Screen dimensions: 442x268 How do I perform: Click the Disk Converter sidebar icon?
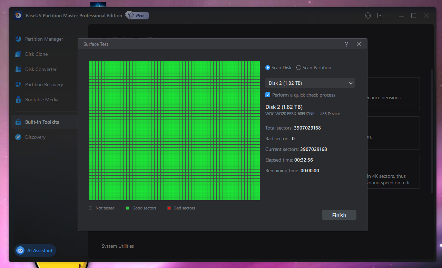pyautogui.click(x=18, y=69)
